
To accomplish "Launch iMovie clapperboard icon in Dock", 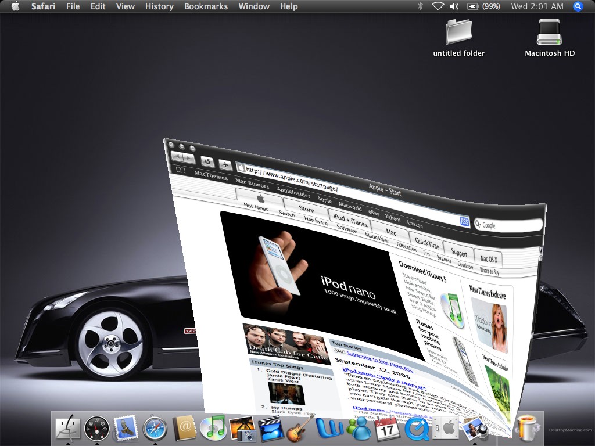I will tap(271, 429).
